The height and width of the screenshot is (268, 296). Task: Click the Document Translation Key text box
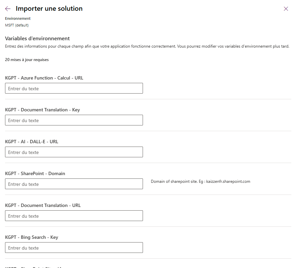pyautogui.click(x=74, y=120)
